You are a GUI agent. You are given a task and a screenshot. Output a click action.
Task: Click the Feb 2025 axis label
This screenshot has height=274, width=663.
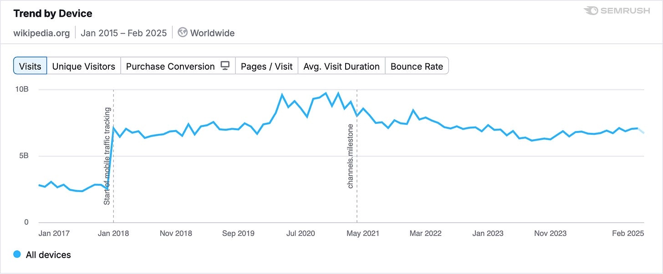tap(628, 233)
